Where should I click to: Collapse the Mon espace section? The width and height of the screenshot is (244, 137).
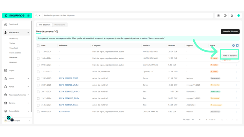[x=28, y=33]
